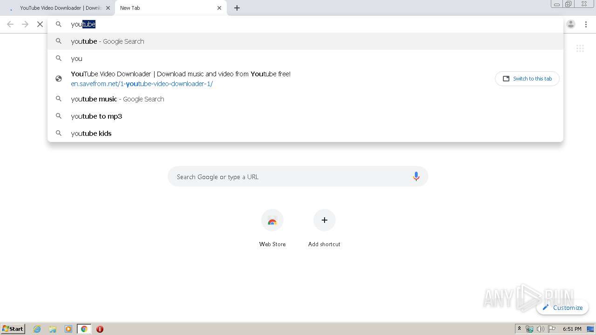Open the network tray icon

(x=529, y=329)
